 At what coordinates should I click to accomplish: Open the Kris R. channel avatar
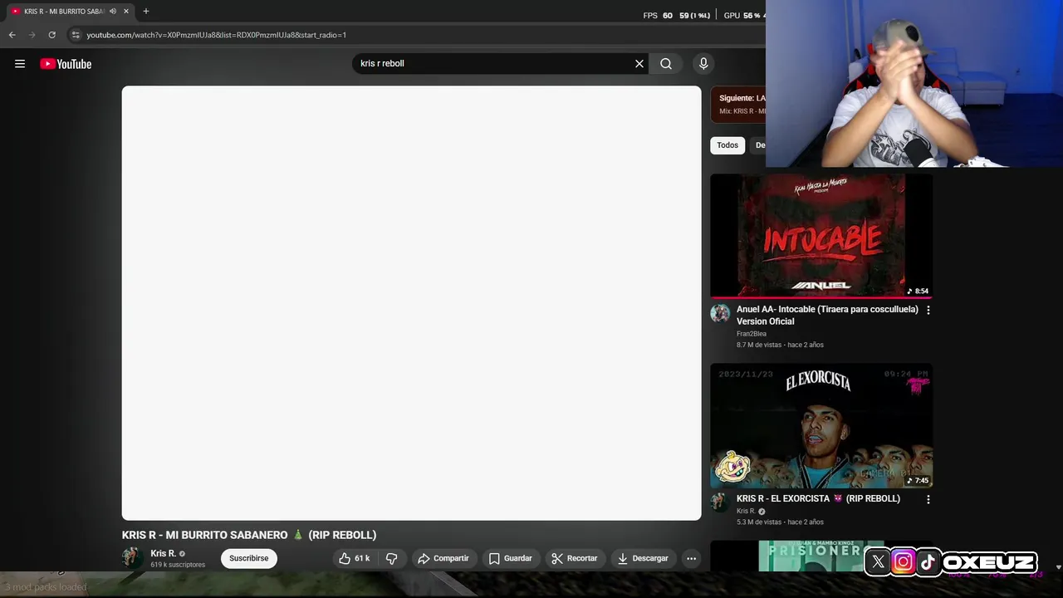tap(132, 558)
